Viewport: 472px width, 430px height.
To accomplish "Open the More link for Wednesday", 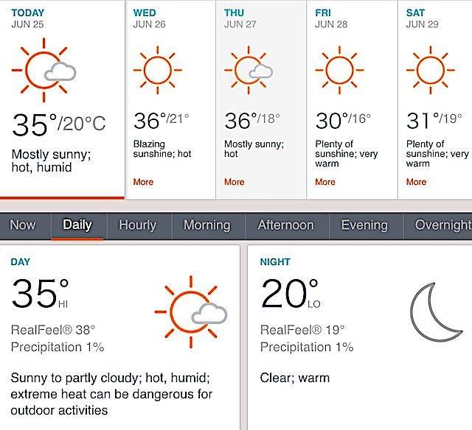I will click(x=143, y=182).
